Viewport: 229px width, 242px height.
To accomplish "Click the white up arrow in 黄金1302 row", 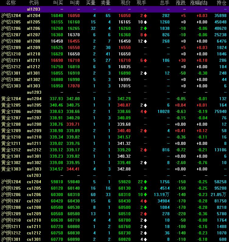I will 146,163.
